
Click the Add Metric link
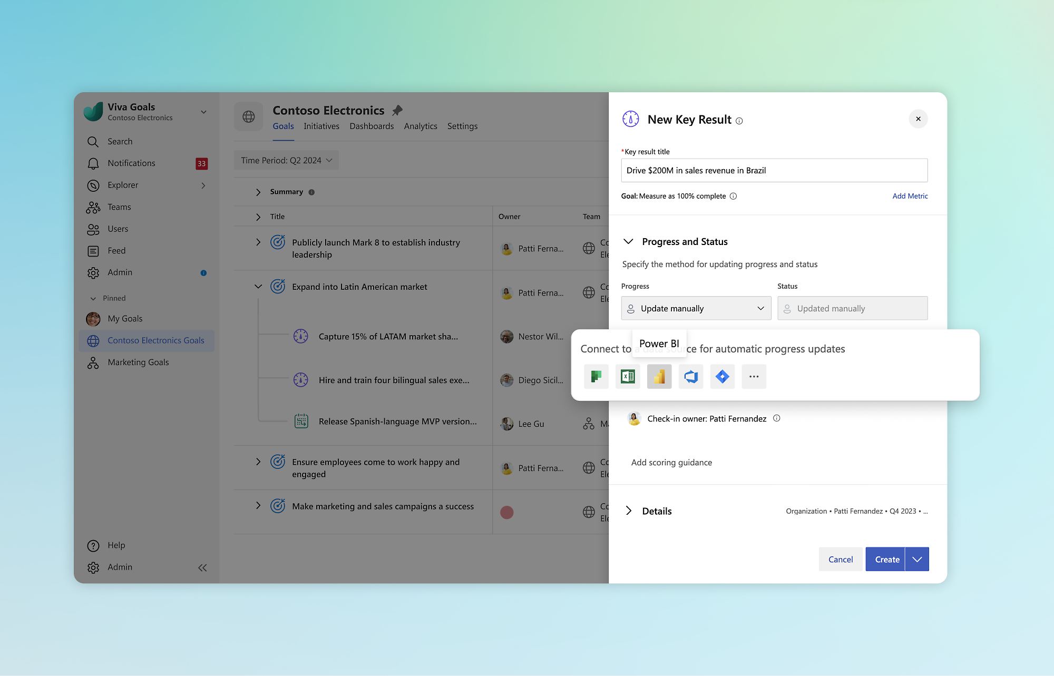click(910, 196)
